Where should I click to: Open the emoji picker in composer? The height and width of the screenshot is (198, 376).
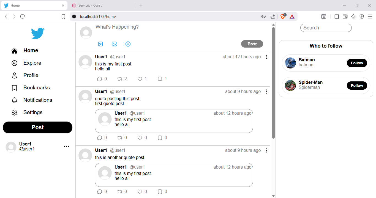[x=128, y=44]
